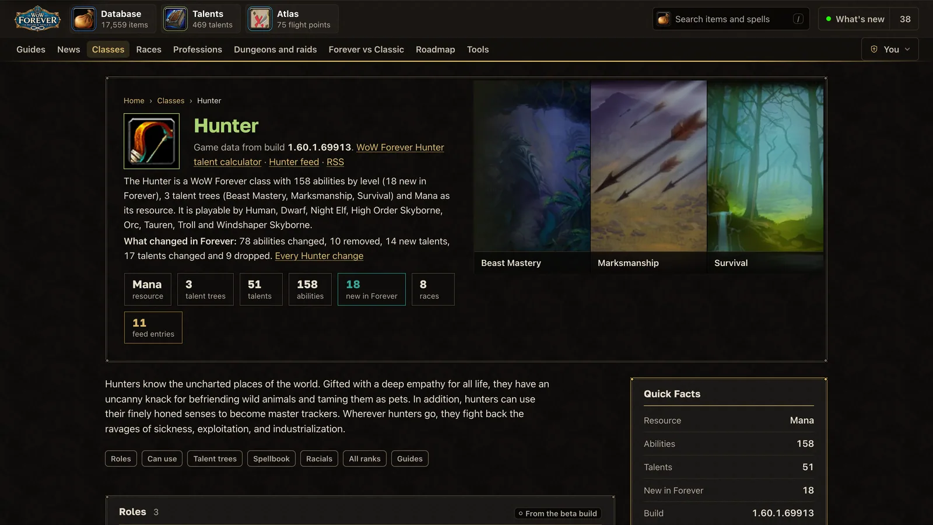Jump to the All ranks section

point(364,459)
